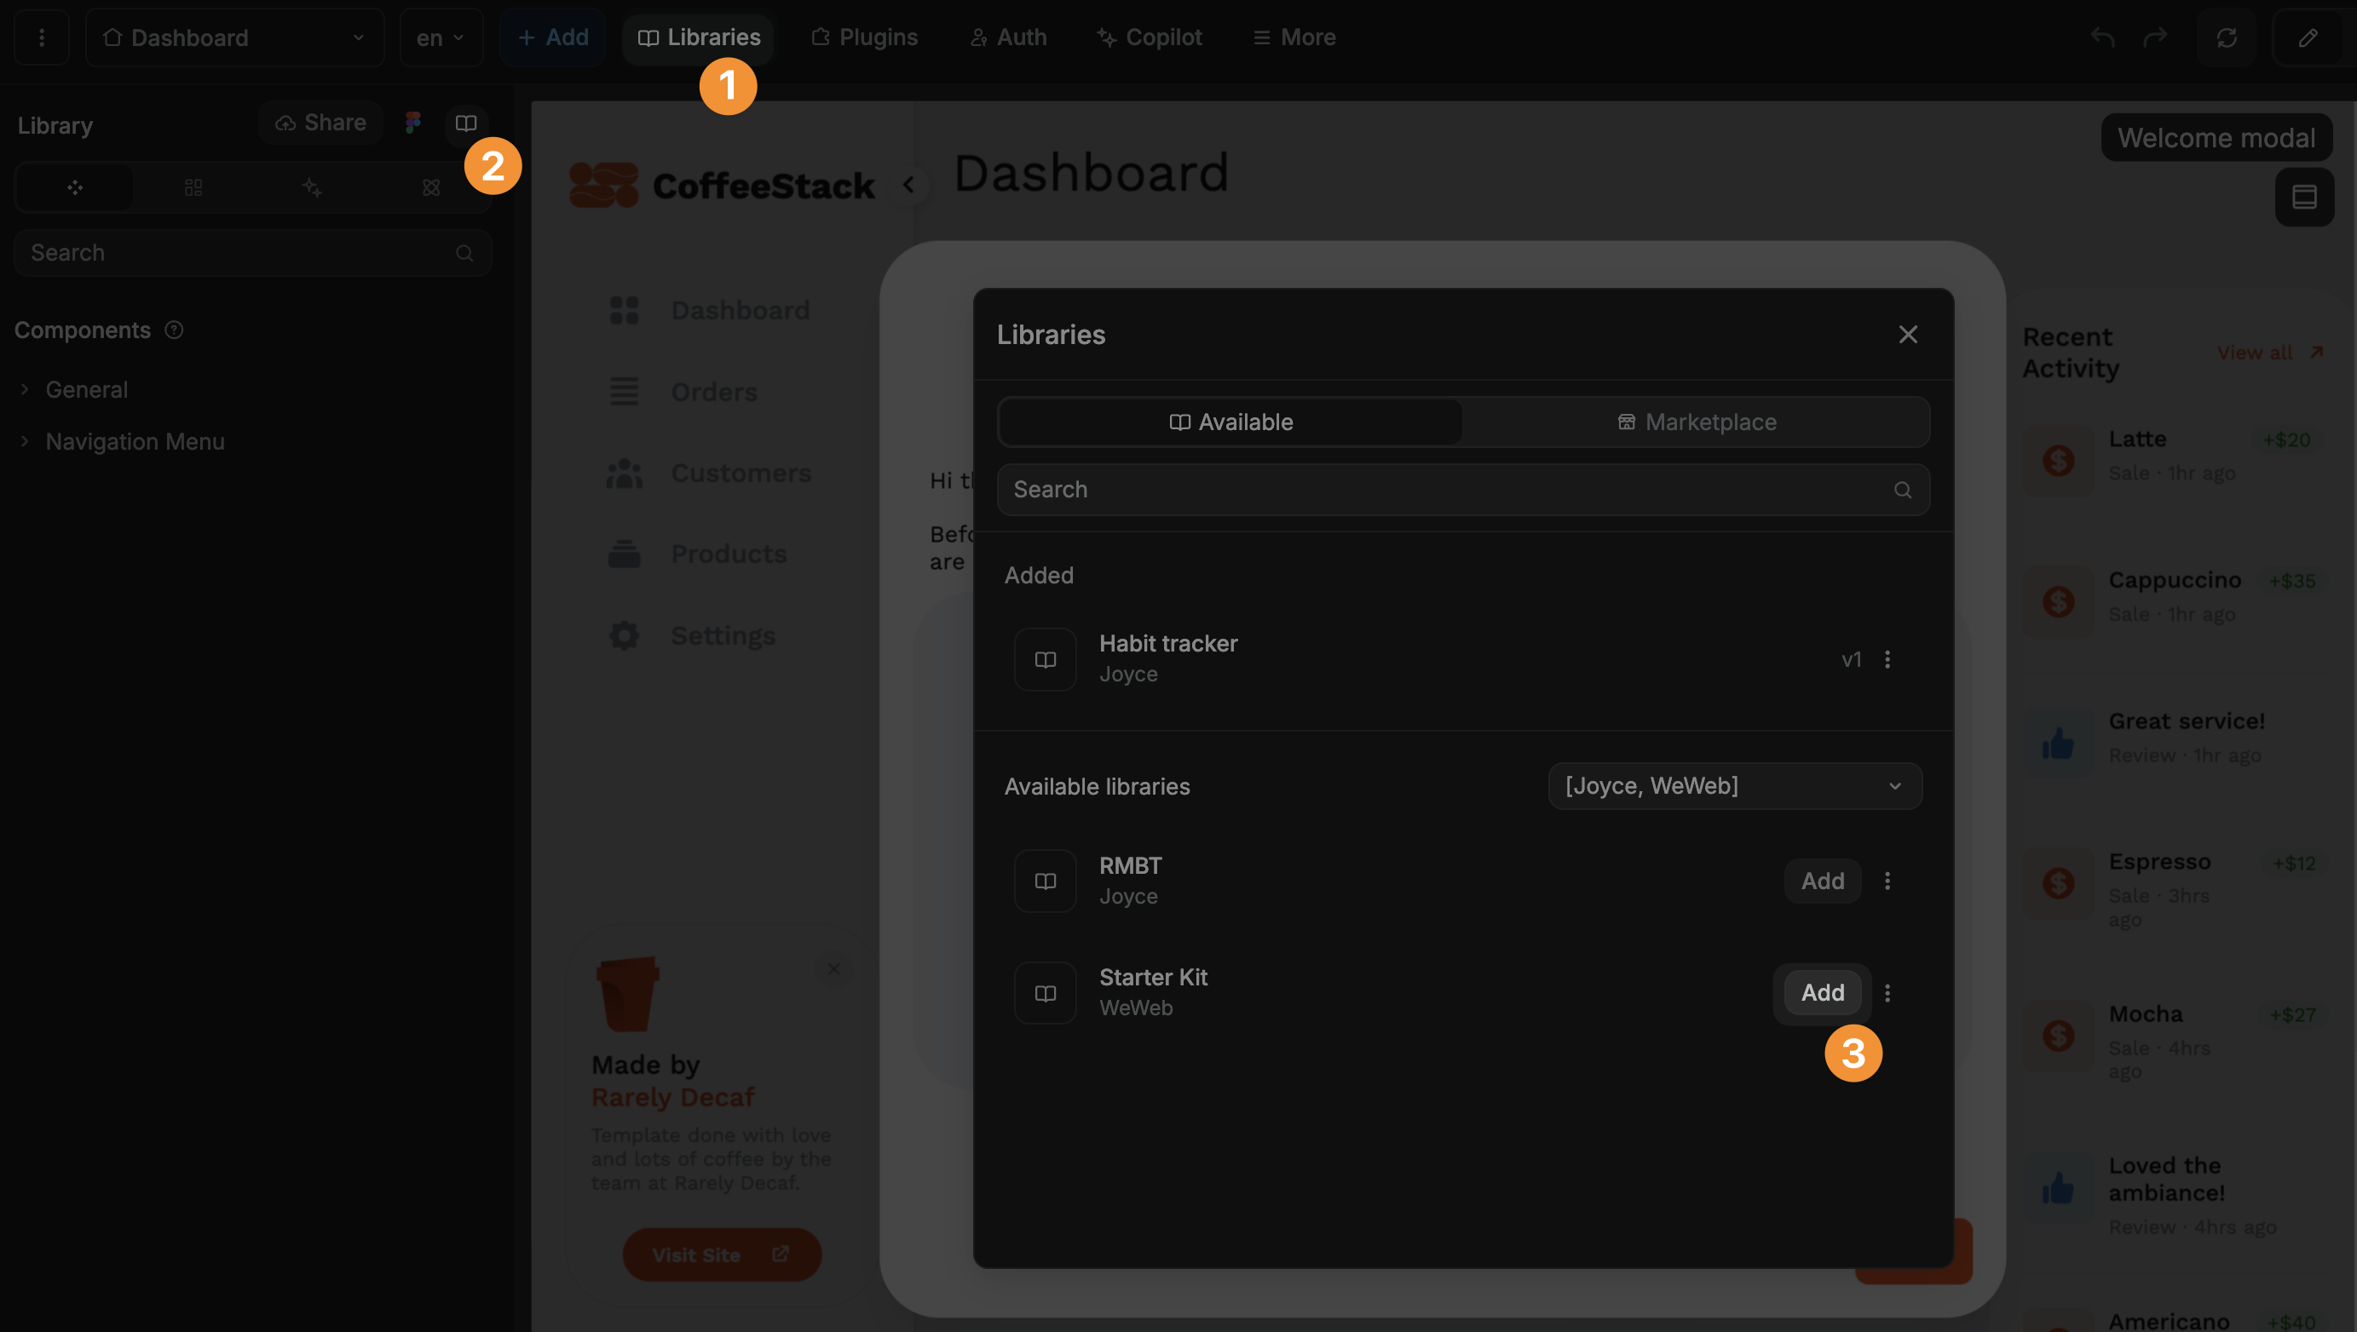This screenshot has height=1332, width=2357.
Task: Open the en language dropdown
Action: 441,37
